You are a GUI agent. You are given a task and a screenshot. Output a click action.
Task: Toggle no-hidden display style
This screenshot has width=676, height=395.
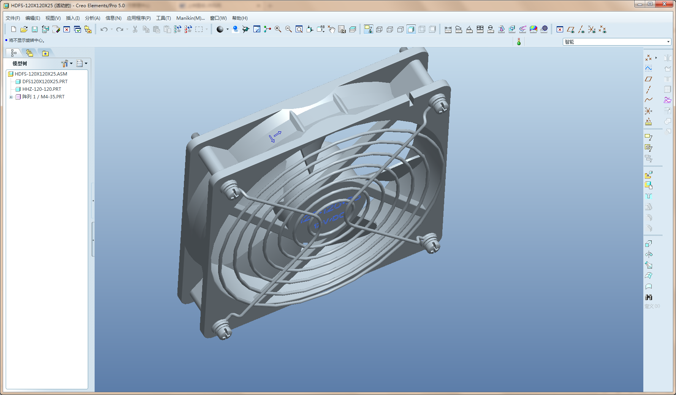point(401,29)
